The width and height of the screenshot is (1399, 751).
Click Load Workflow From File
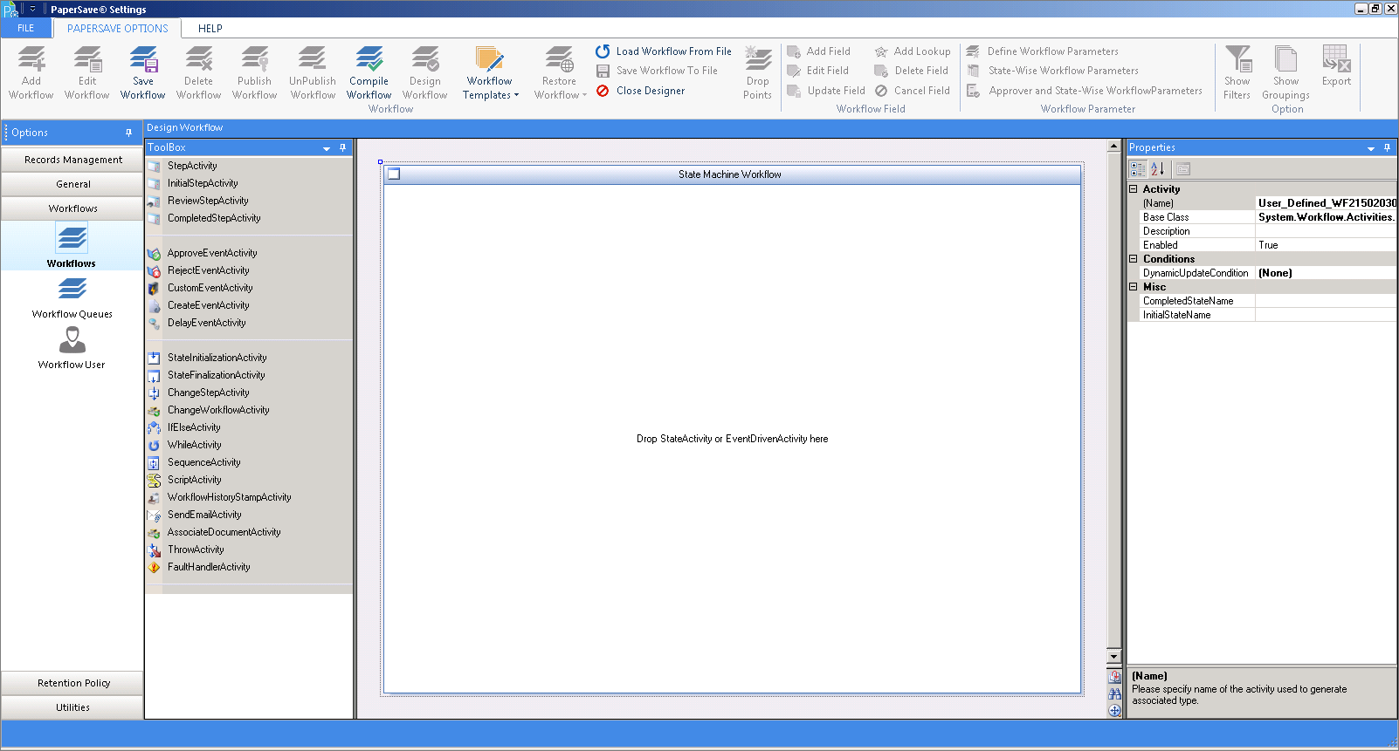[664, 51]
